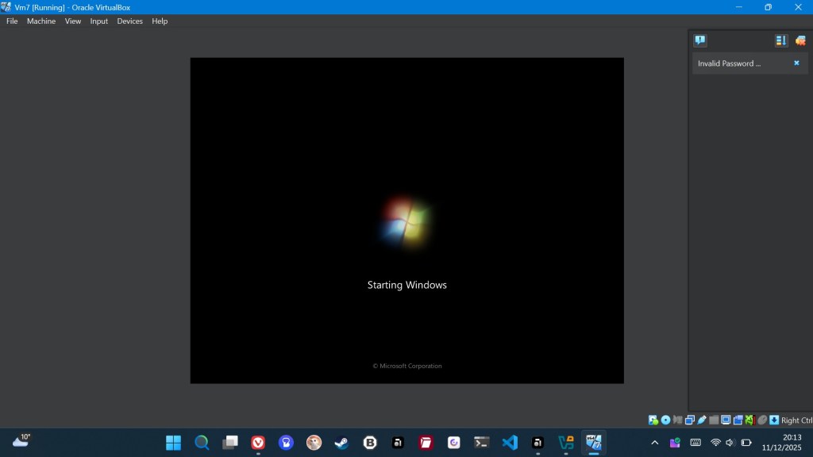Open taskbar Search
The width and height of the screenshot is (813, 457).
click(x=202, y=443)
